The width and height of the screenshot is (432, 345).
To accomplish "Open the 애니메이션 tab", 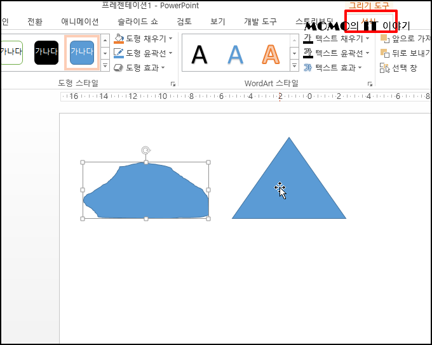I will (x=80, y=22).
